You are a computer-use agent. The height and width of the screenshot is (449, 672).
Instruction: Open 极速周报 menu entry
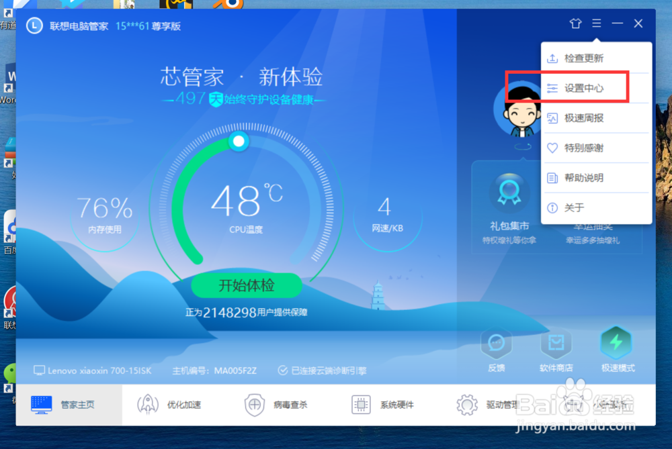(596, 118)
